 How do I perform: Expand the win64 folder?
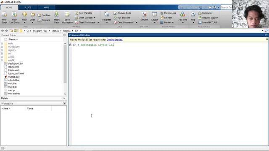[x=2, y=60]
